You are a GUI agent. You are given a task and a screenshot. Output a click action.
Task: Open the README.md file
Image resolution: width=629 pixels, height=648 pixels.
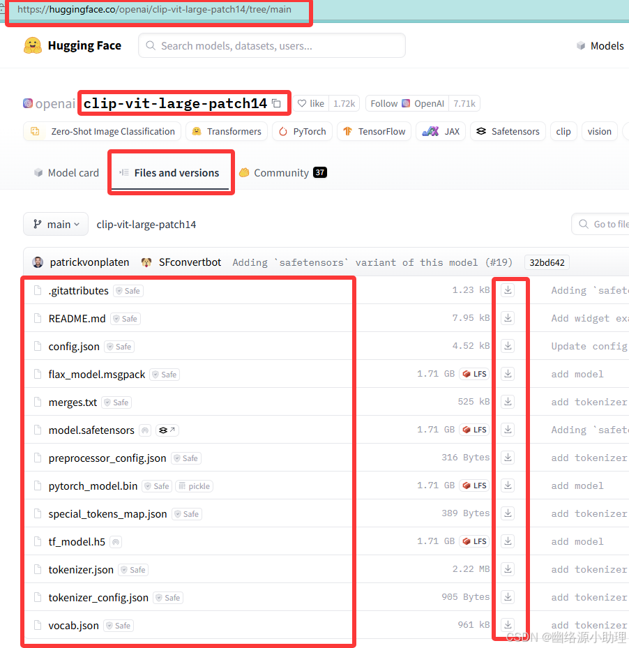pyautogui.click(x=77, y=319)
